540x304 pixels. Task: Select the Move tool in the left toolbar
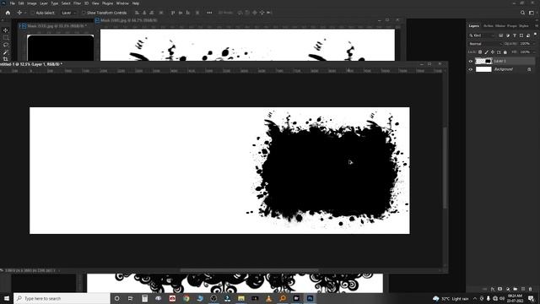tap(6, 30)
